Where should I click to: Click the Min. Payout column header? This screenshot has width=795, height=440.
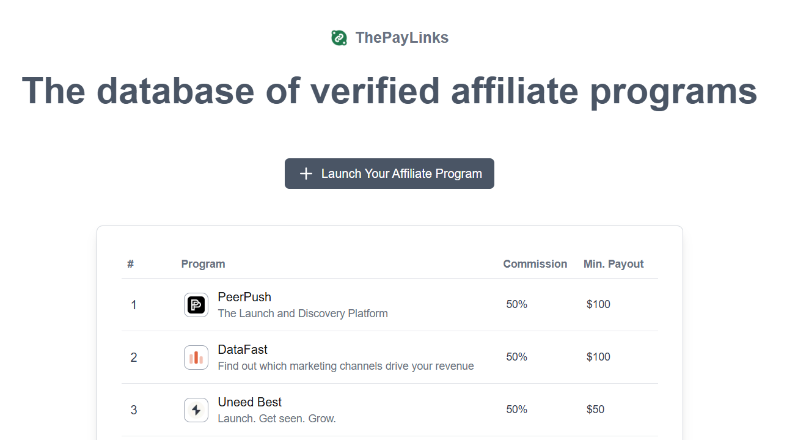pyautogui.click(x=614, y=264)
